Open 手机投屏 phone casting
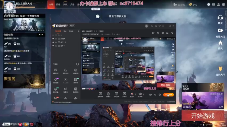 pos(116,95)
